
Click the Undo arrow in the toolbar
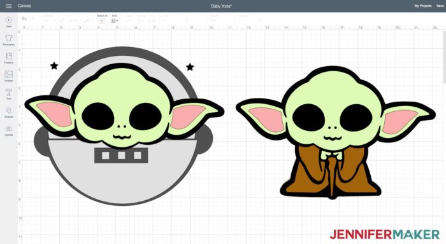tap(24, 18)
